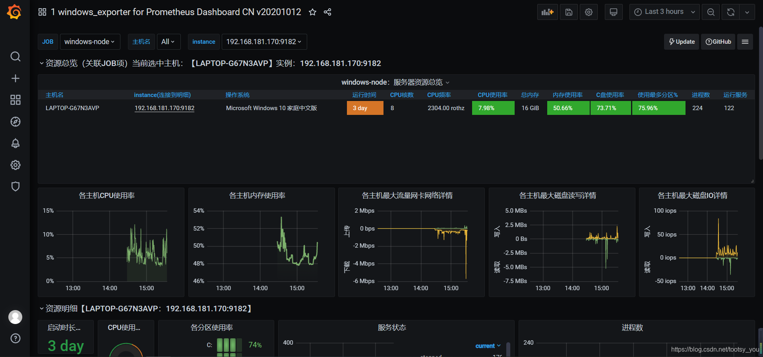The width and height of the screenshot is (763, 357).
Task: Open the 各主机最大磁盘读写详情 panel title
Action: click(558, 196)
